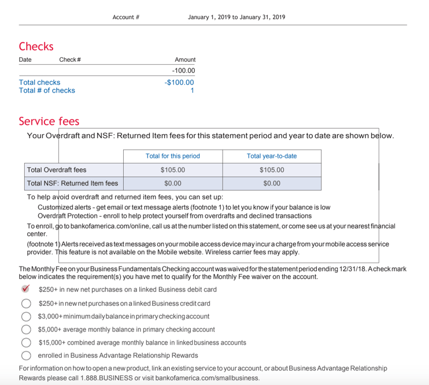Image resolution: width=429 pixels, height=385 pixels.
Task: Click the $15,000+ combined average monthly balance text
Action: click(x=142, y=343)
